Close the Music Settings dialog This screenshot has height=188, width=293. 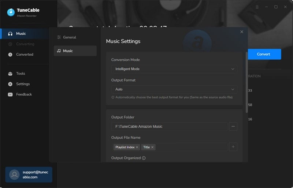(x=242, y=32)
